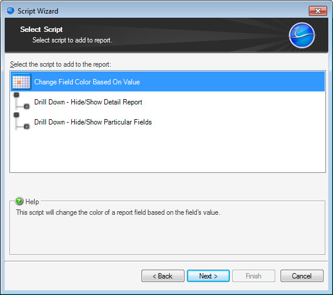The height and width of the screenshot is (295, 333).
Task: Close the Script Wizard window
Action: click(318, 11)
